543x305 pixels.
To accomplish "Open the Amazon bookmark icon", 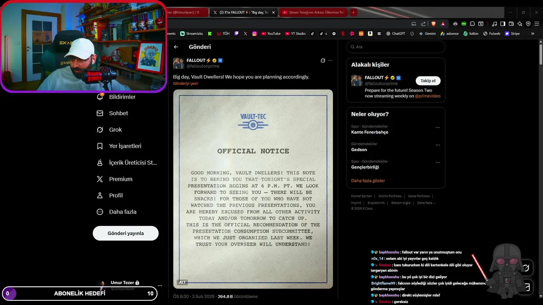I will pyautogui.click(x=370, y=33).
